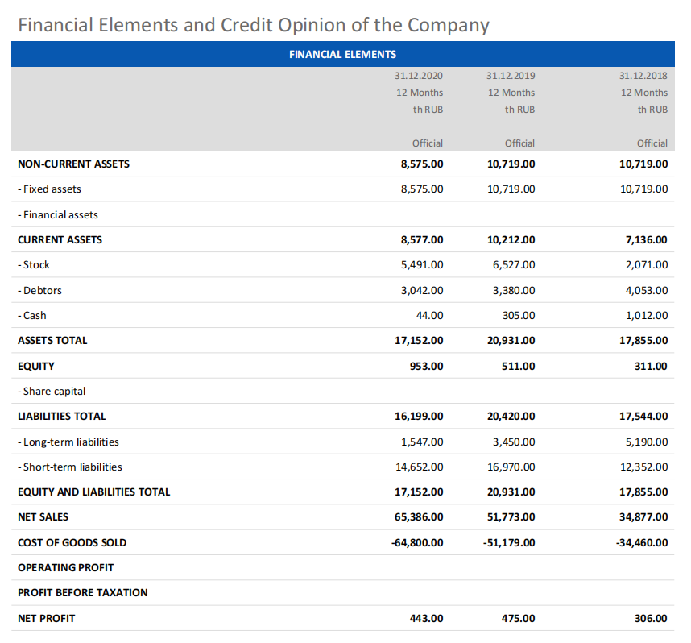Click the short-term liabilities value 12,352.00
Screen dimensions: 691x643
coord(643,467)
